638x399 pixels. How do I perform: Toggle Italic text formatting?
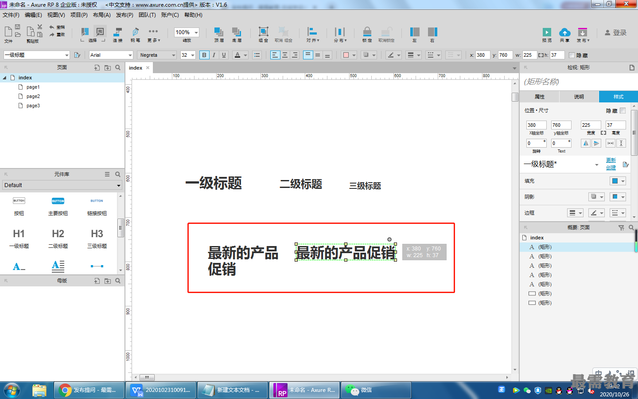tap(214, 55)
